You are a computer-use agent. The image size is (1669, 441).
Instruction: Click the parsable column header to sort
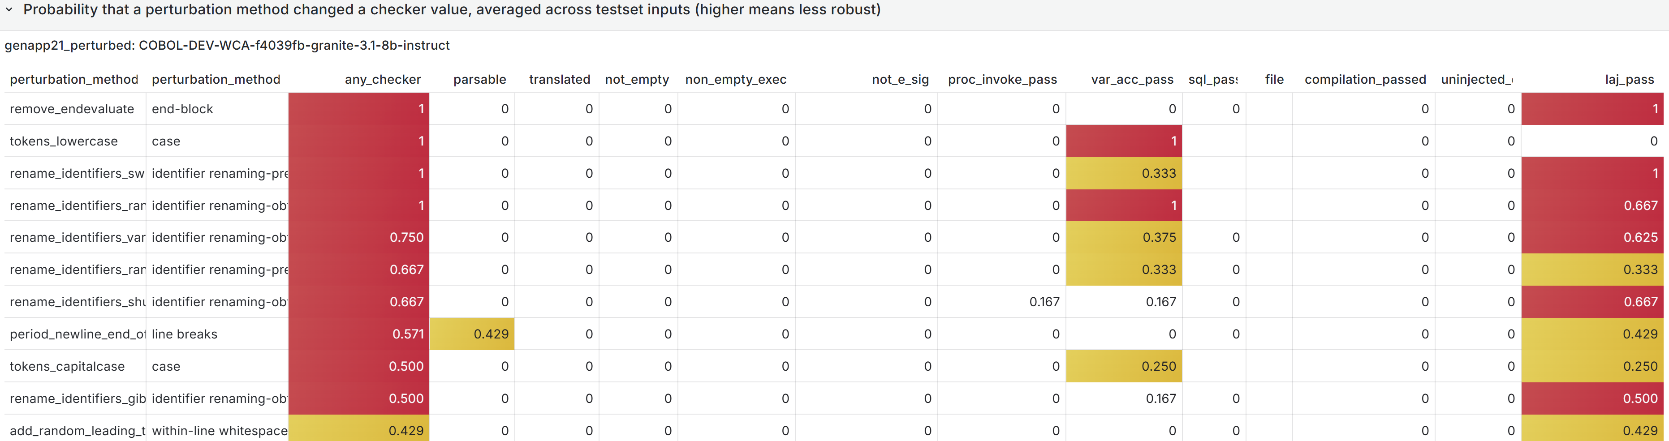(x=479, y=79)
